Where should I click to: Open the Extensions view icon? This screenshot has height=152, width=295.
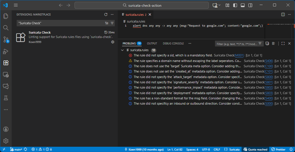click(x=6, y=63)
